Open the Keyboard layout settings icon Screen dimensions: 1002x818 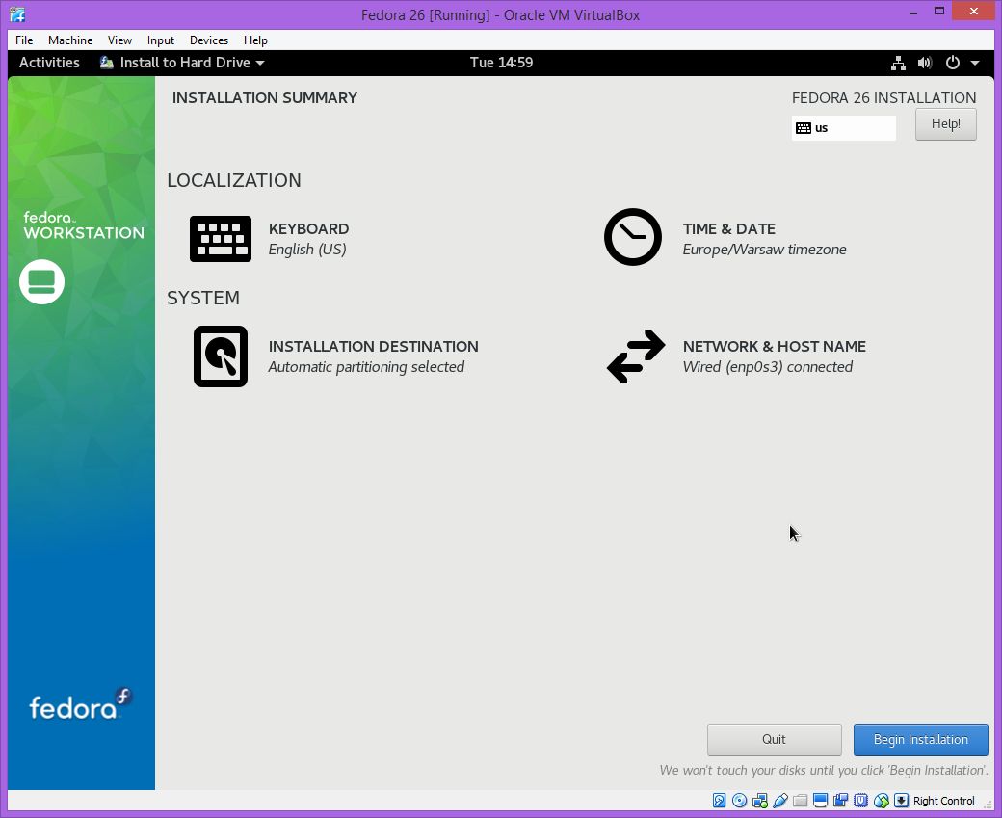221,239
